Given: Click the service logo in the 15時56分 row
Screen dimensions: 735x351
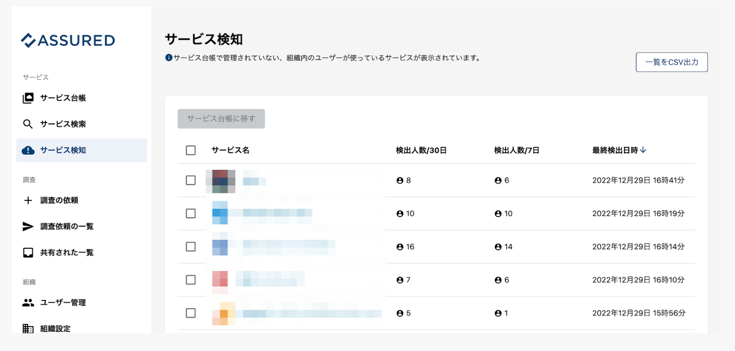Looking at the screenshot, I should pos(224,313).
